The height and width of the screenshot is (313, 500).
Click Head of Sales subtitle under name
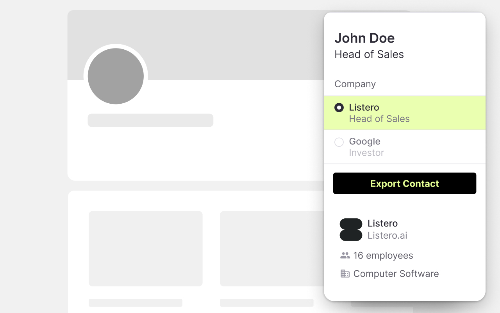click(369, 54)
